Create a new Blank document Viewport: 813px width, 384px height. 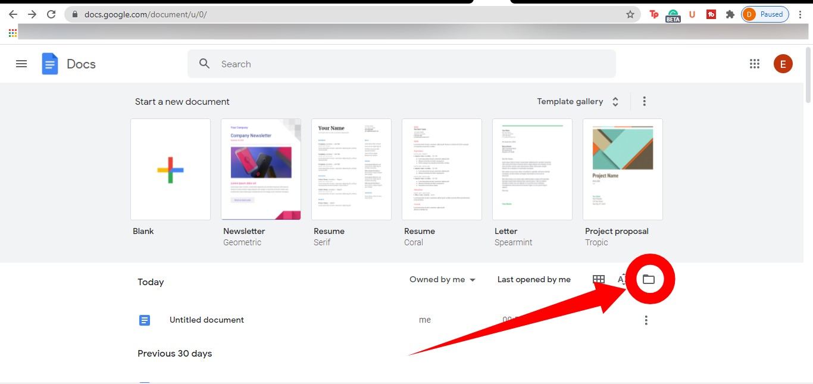coord(170,169)
